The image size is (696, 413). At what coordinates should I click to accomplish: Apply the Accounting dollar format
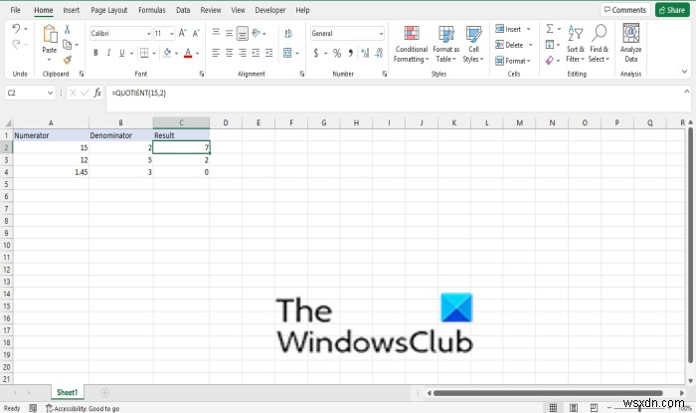pyautogui.click(x=316, y=54)
